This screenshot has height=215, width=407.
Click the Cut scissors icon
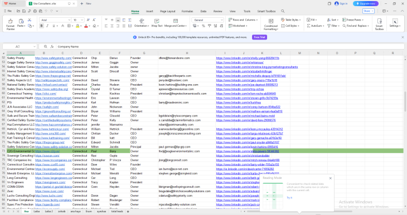tap(30, 20)
